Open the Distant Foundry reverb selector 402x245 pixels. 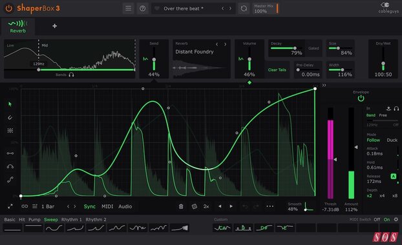click(195, 52)
